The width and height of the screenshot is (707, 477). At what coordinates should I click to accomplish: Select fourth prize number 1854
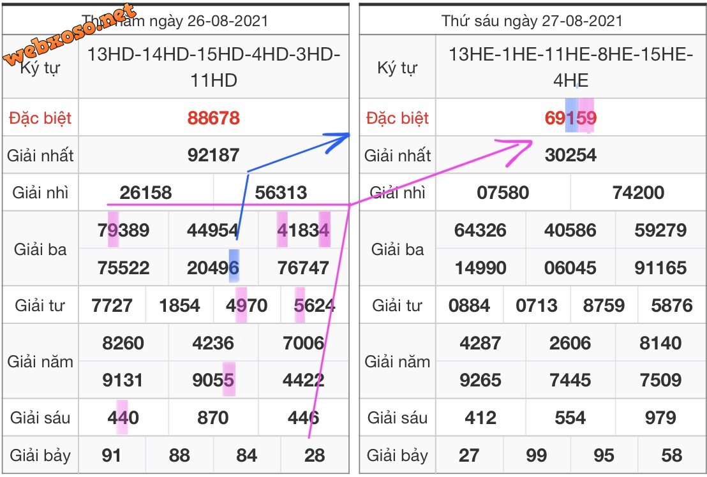pos(179,305)
